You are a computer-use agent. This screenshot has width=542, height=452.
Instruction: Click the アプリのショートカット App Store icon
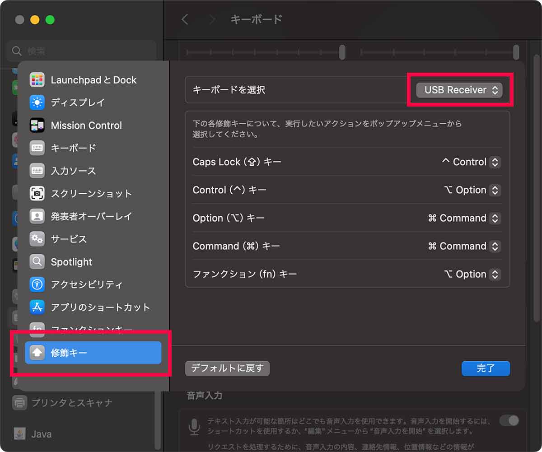tap(37, 307)
